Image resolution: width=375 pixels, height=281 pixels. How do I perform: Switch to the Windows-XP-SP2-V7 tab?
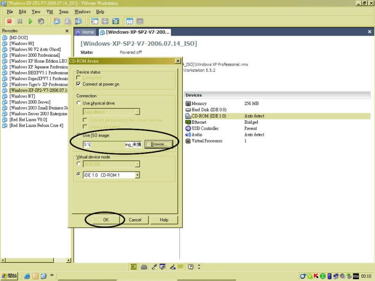[x=135, y=32]
